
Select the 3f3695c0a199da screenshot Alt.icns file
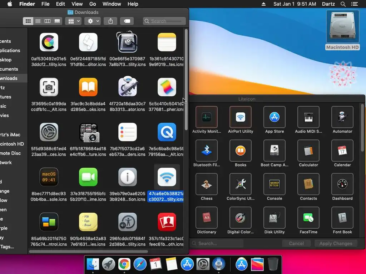49,87
